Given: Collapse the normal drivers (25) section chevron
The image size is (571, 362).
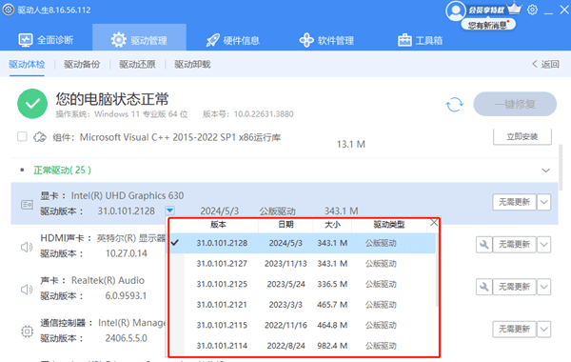Looking at the screenshot, I should coord(545,171).
